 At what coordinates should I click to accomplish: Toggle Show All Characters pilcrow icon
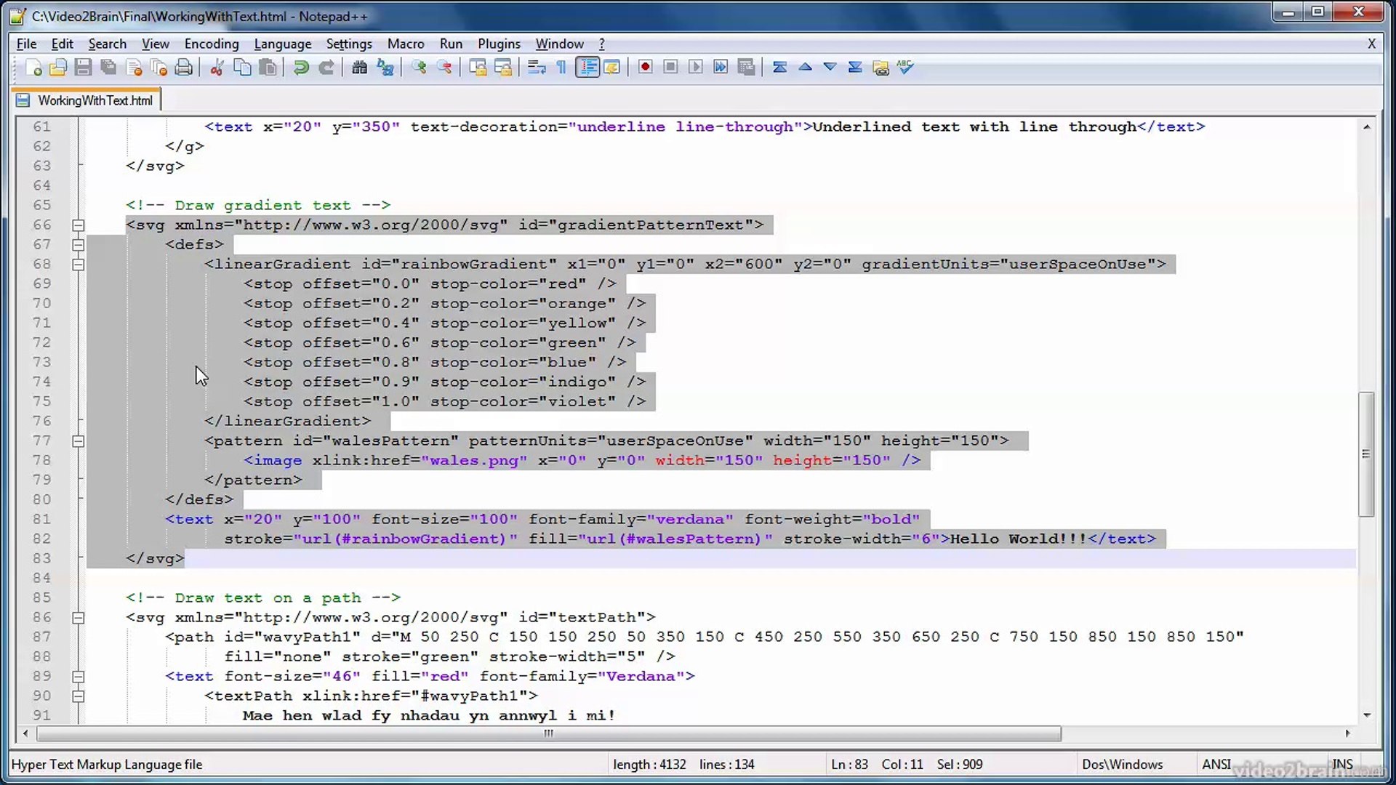point(561,68)
